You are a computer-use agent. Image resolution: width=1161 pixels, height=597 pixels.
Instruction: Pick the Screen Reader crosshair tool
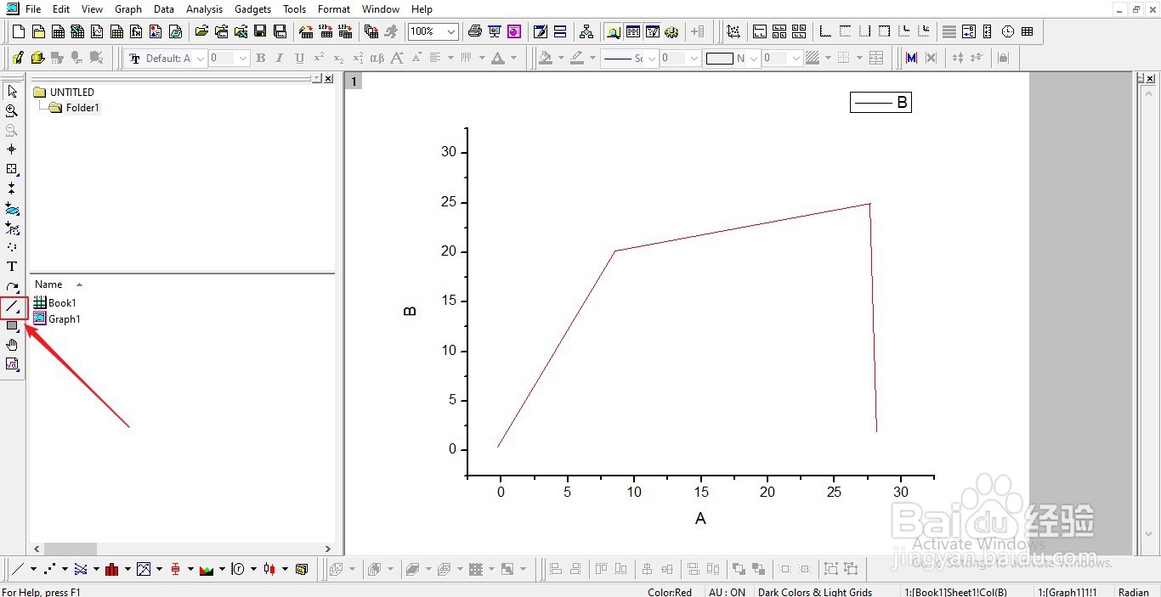point(12,149)
